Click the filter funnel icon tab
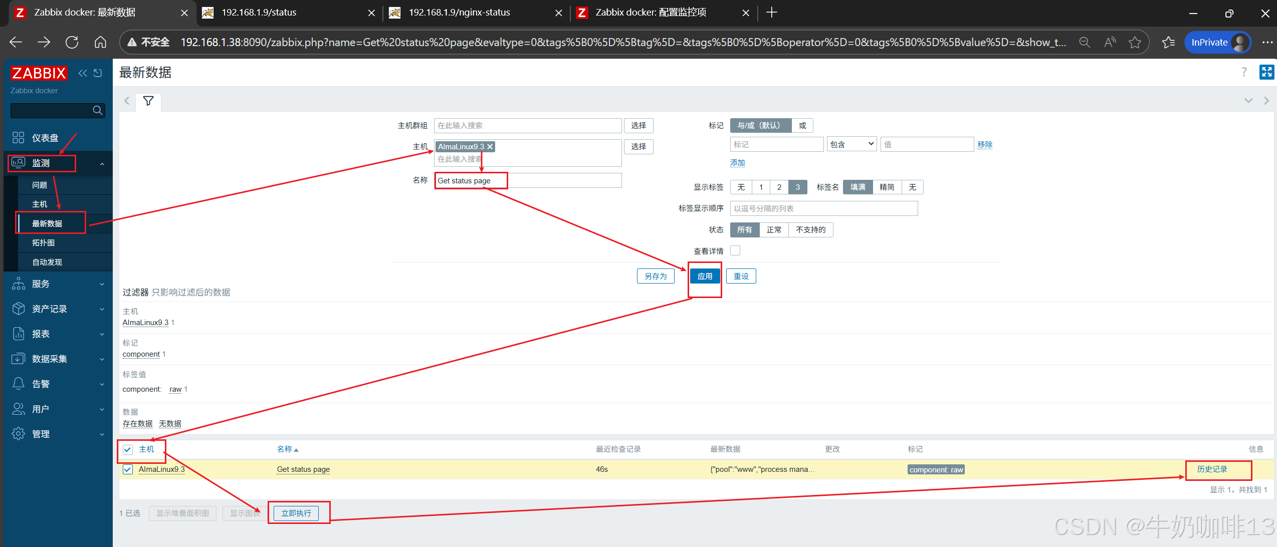 click(148, 101)
